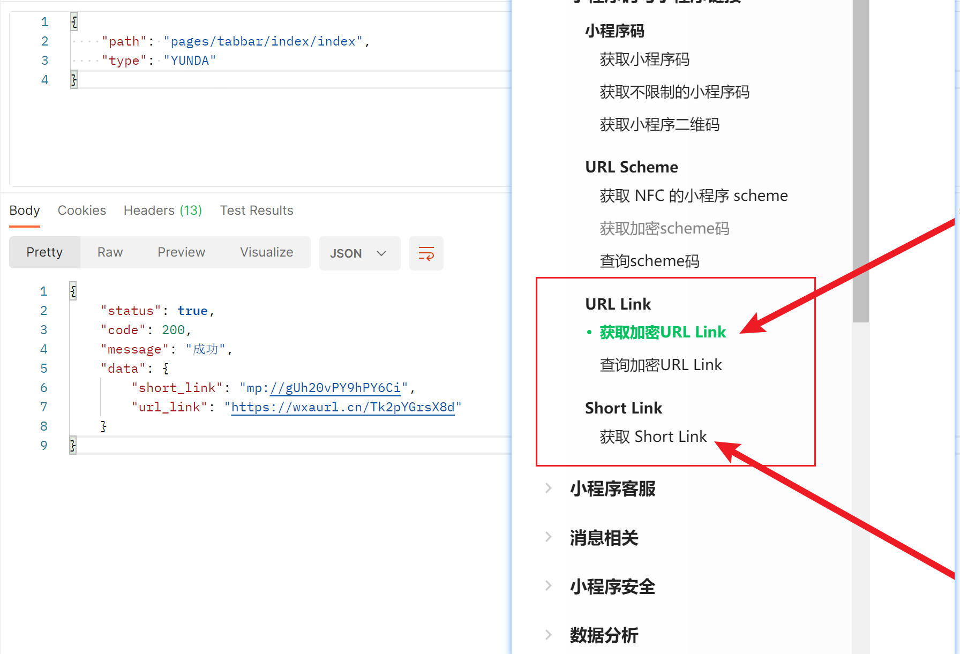The image size is (960, 654).
Task: Click the 小程序码 group heading
Action: click(614, 31)
